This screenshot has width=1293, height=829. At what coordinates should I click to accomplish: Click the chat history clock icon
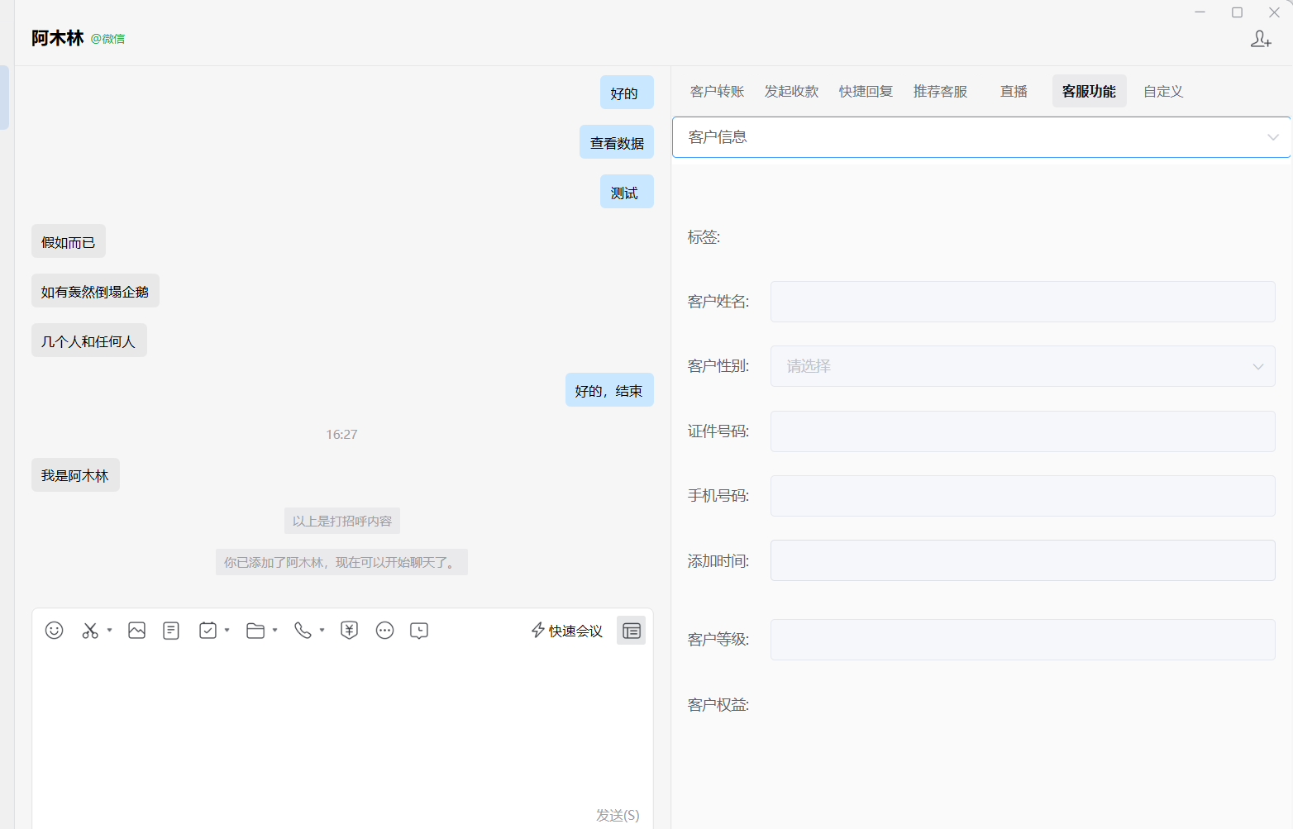pos(419,631)
